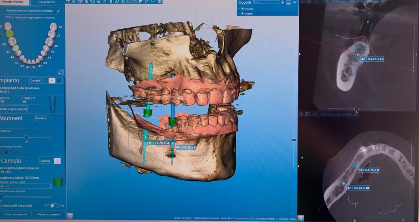Click the icon at bottom-left of axial CT view
Viewport: 419px width, 222px height.
click(301, 218)
